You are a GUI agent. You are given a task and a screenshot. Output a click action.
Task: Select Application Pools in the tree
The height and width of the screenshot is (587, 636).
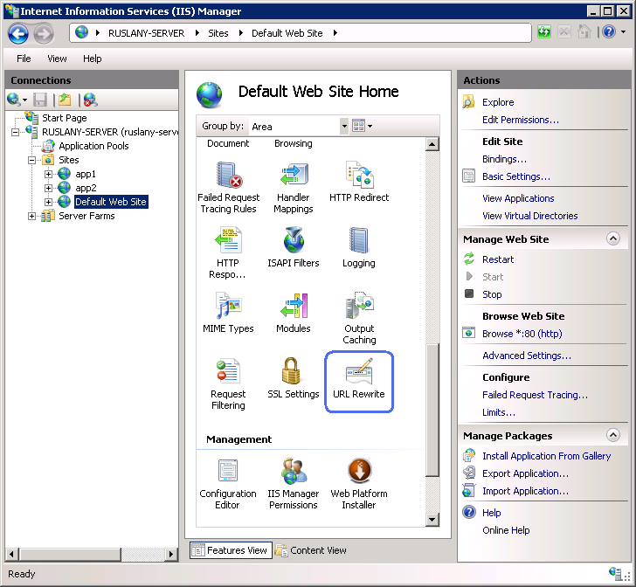[93, 146]
